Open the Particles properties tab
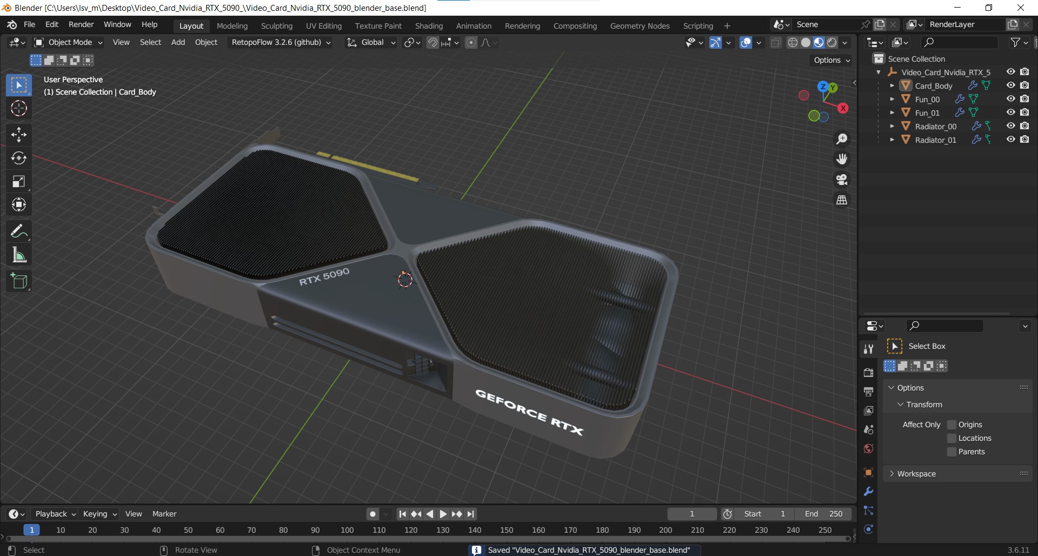The image size is (1038, 556). point(868,511)
